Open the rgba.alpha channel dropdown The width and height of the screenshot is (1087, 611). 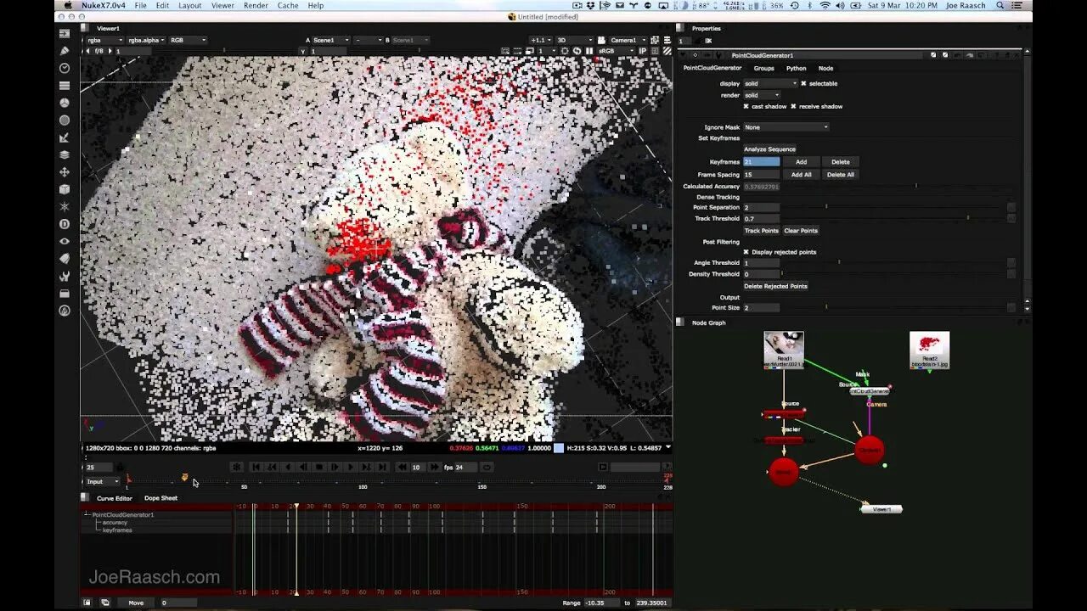pyautogui.click(x=146, y=40)
